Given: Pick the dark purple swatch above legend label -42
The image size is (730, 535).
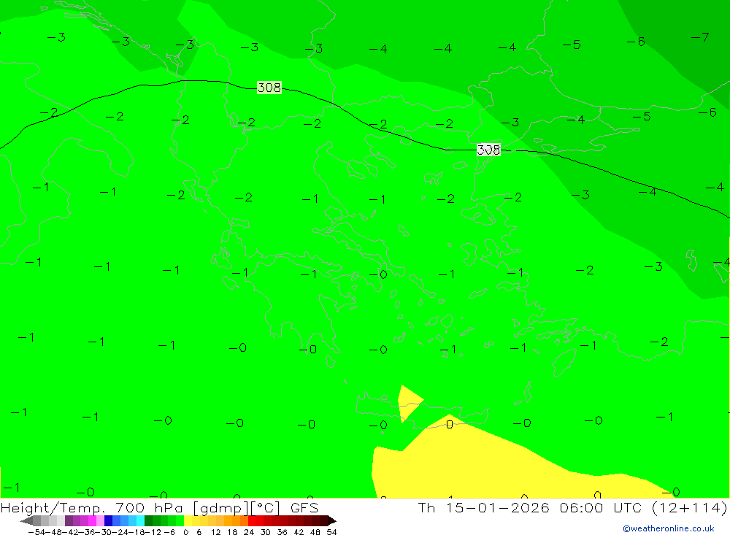Looking at the screenshot, I should [x=69, y=520].
